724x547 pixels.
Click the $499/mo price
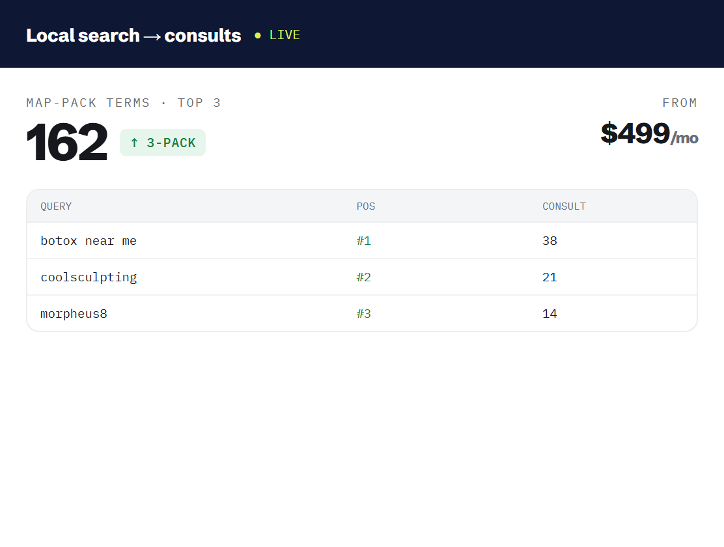coord(649,133)
